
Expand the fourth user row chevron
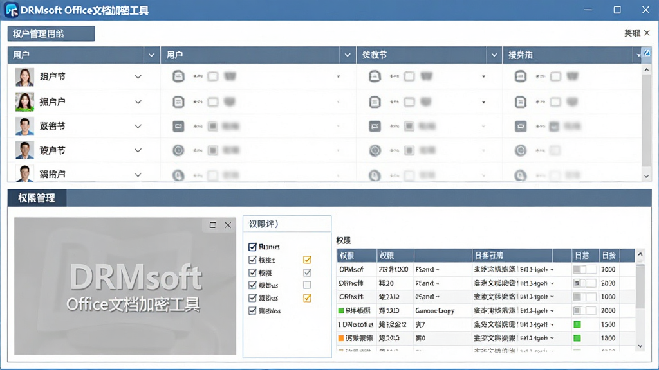tap(138, 150)
